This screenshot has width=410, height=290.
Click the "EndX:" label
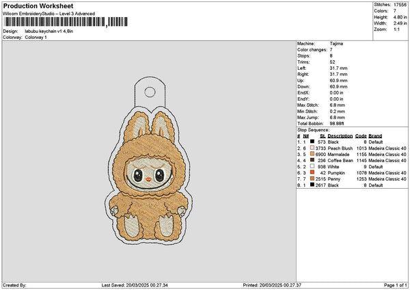pyautogui.click(x=303, y=92)
